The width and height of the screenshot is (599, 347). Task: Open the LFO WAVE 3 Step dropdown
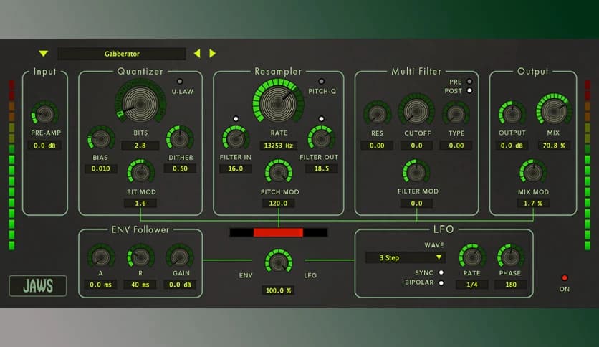406,257
